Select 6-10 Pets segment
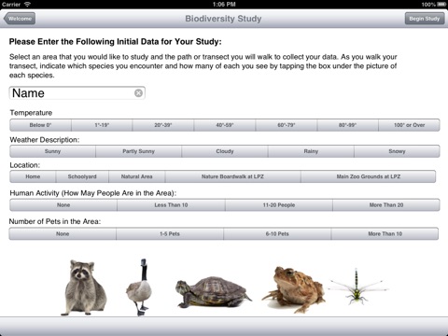Screen dimensions: 448x336 [277, 233]
